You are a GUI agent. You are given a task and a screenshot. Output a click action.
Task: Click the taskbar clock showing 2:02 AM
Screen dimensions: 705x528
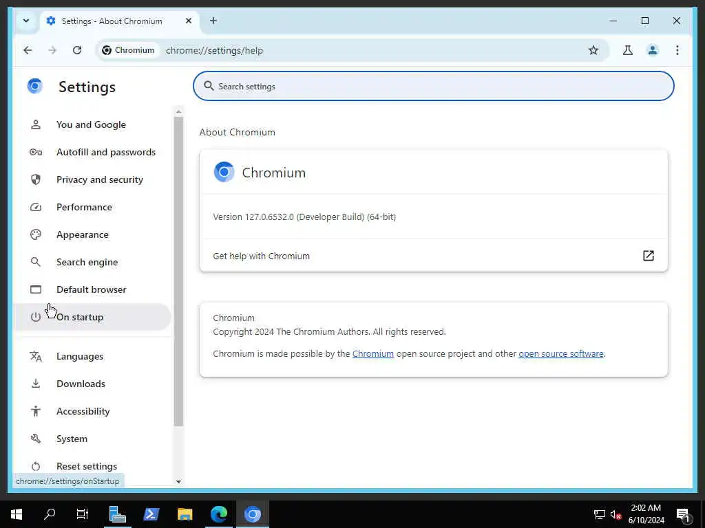coord(646,514)
